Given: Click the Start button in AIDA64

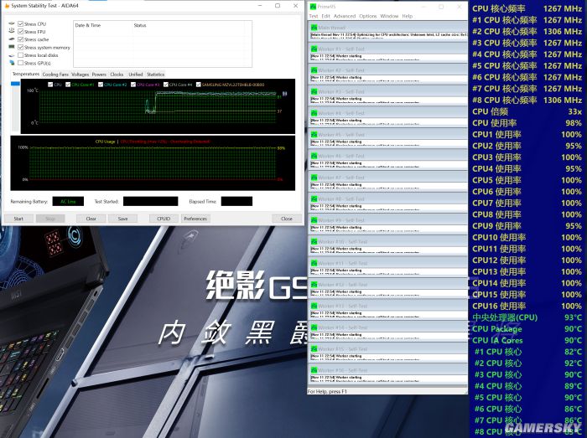Looking at the screenshot, I should (18, 219).
